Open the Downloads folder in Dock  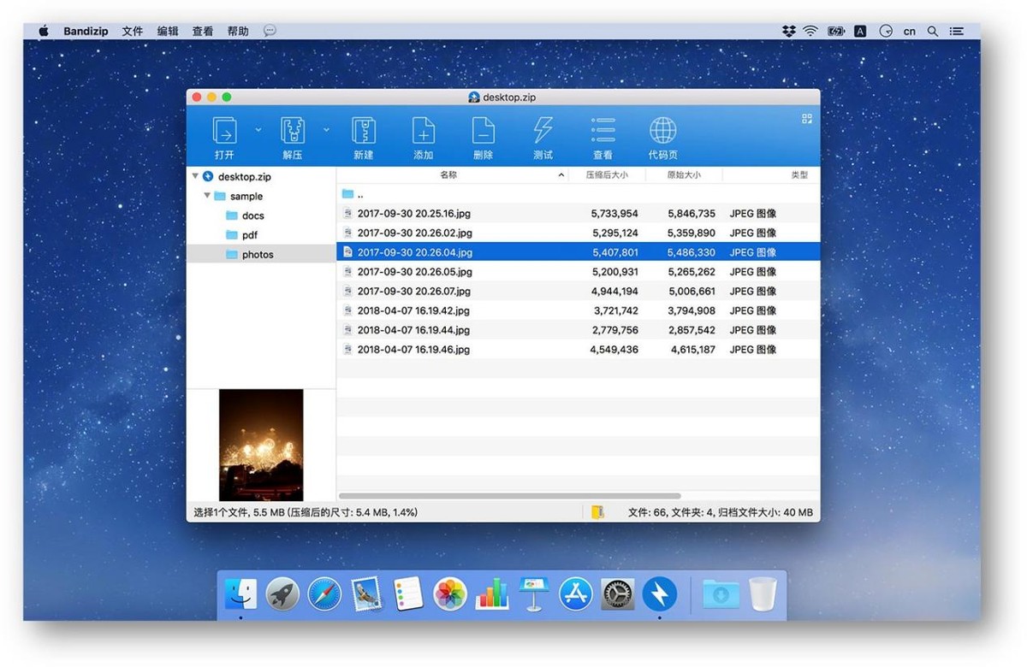pyautogui.click(x=721, y=593)
